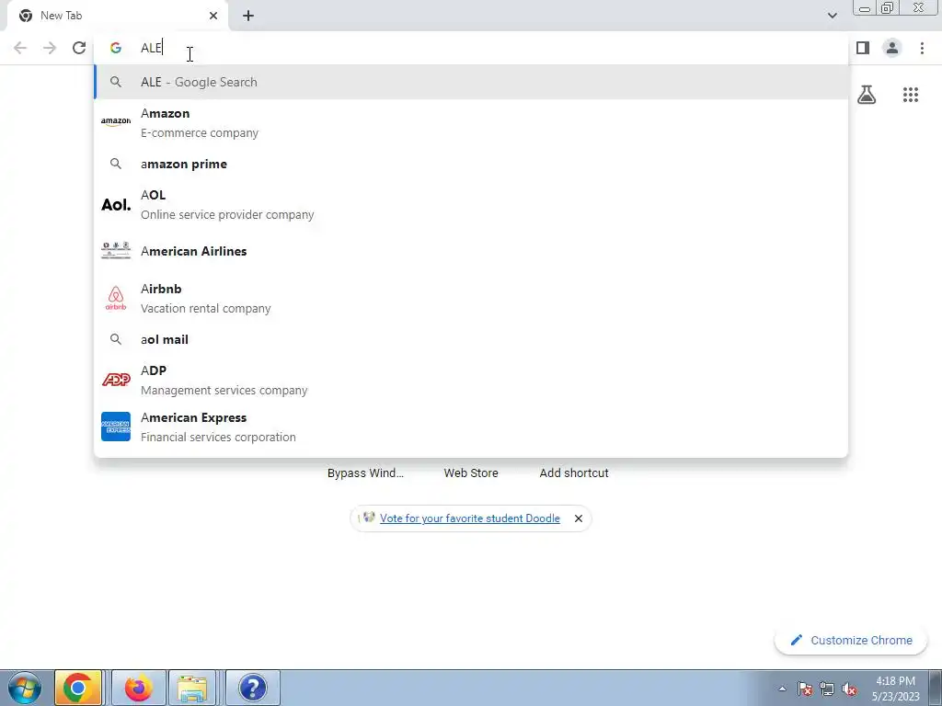Image resolution: width=942 pixels, height=706 pixels.
Task: Dismiss the student Doodle promo
Action: [578, 518]
